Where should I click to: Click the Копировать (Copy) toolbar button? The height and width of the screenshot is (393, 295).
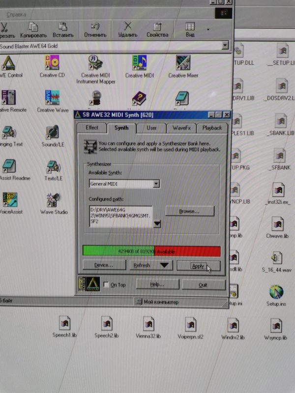(33, 30)
